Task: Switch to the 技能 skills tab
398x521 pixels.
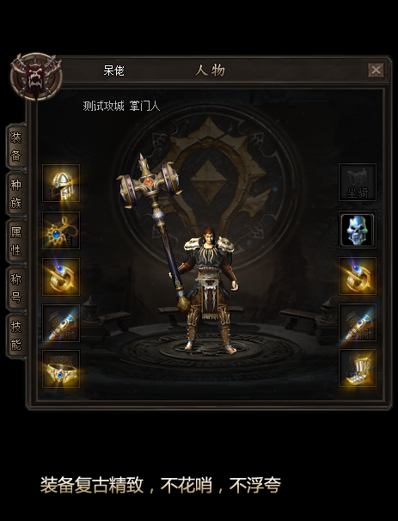Action: [x=16, y=335]
